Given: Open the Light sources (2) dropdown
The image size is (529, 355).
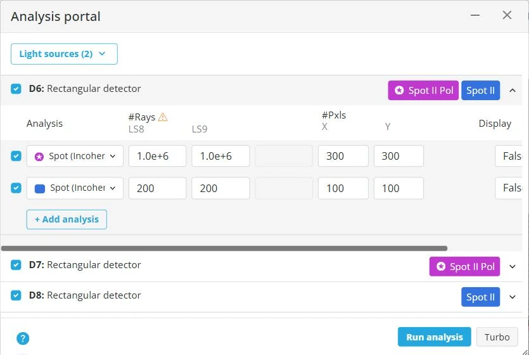Looking at the screenshot, I should click(64, 54).
